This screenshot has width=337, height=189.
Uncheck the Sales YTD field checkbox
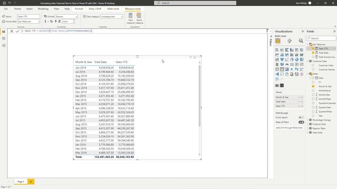tap(313, 48)
